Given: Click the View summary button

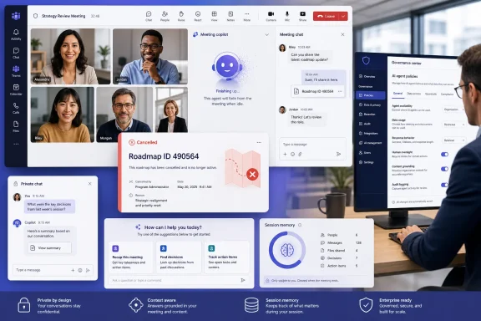Looking at the screenshot, I should (49, 248).
